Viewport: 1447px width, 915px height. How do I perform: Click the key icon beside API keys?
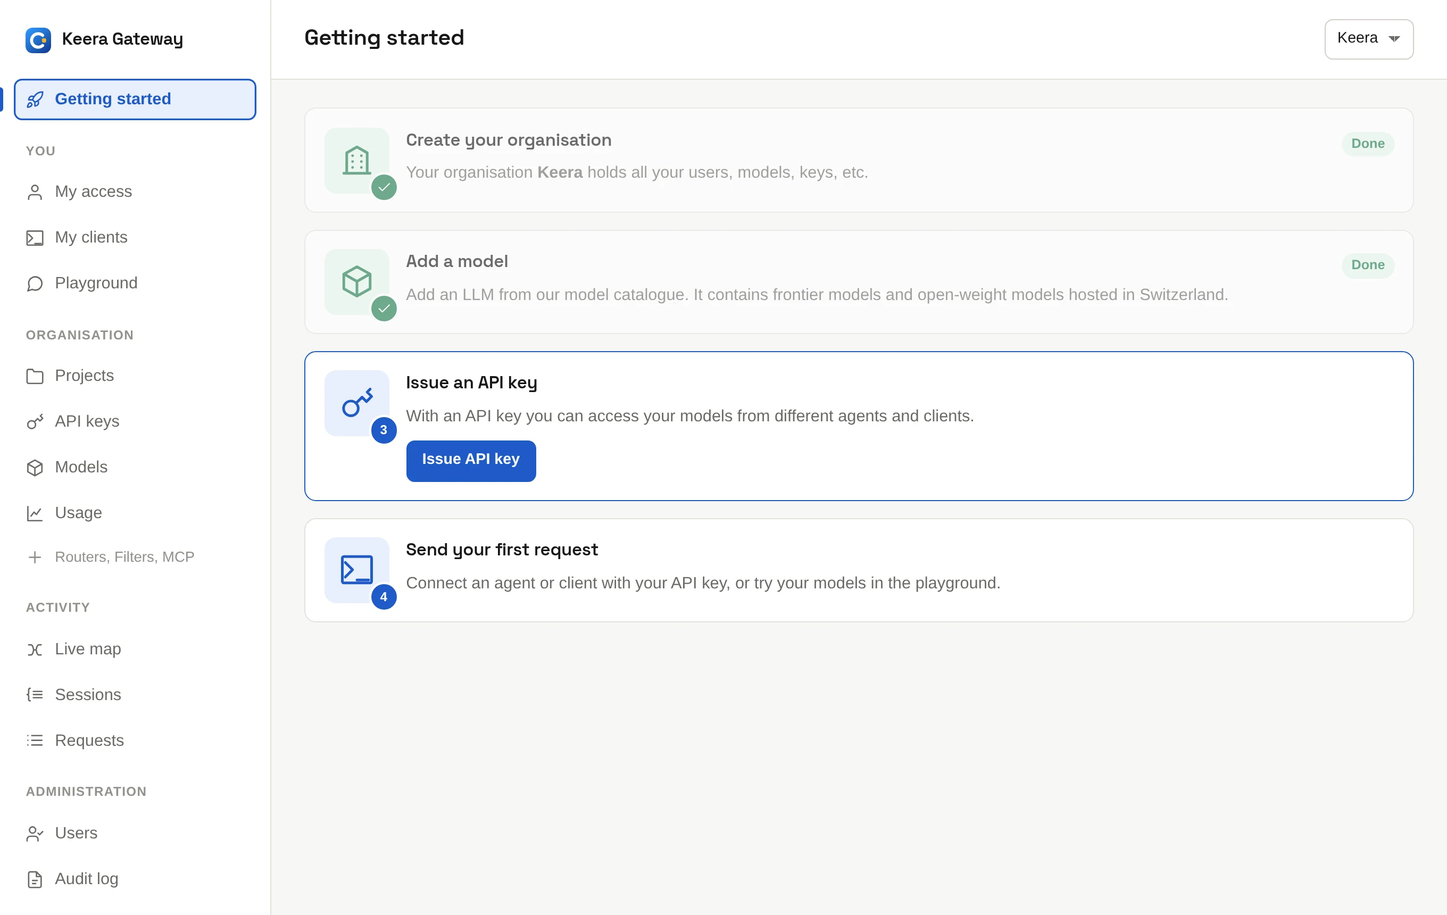tap(35, 422)
